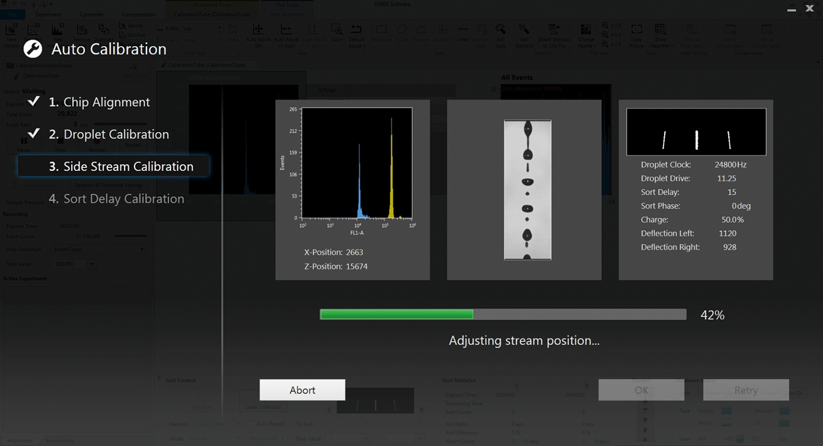Click the Retry button
This screenshot has width=823, height=446.
746,390
